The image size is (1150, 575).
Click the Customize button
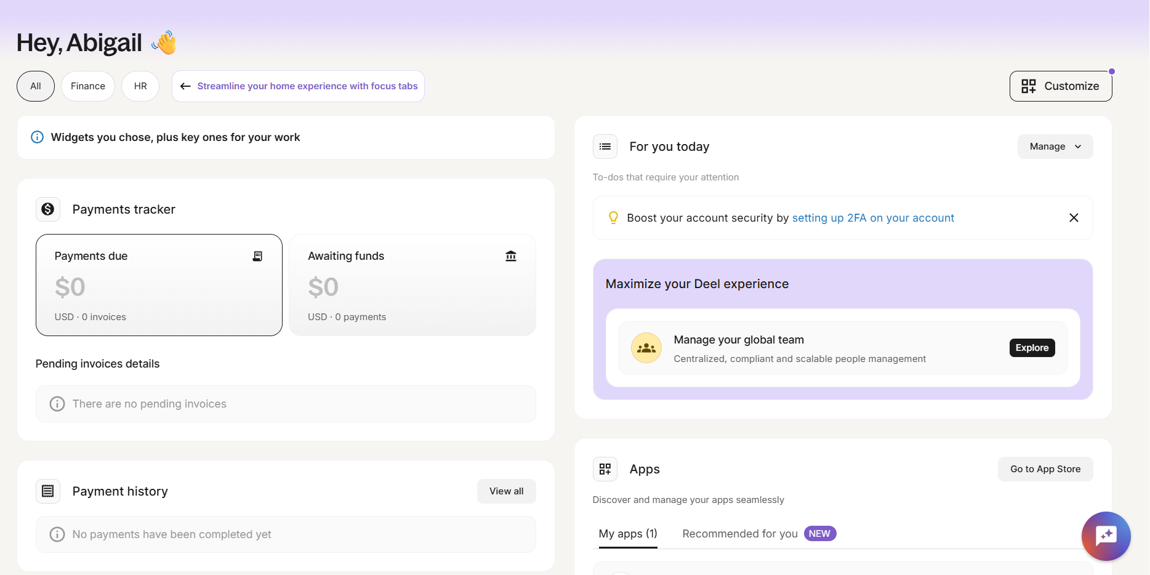pyautogui.click(x=1061, y=86)
